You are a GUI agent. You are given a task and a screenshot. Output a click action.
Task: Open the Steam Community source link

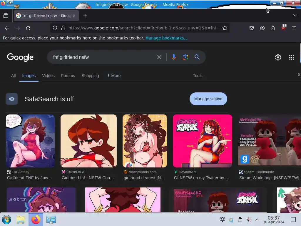pyautogui.click(x=256, y=172)
